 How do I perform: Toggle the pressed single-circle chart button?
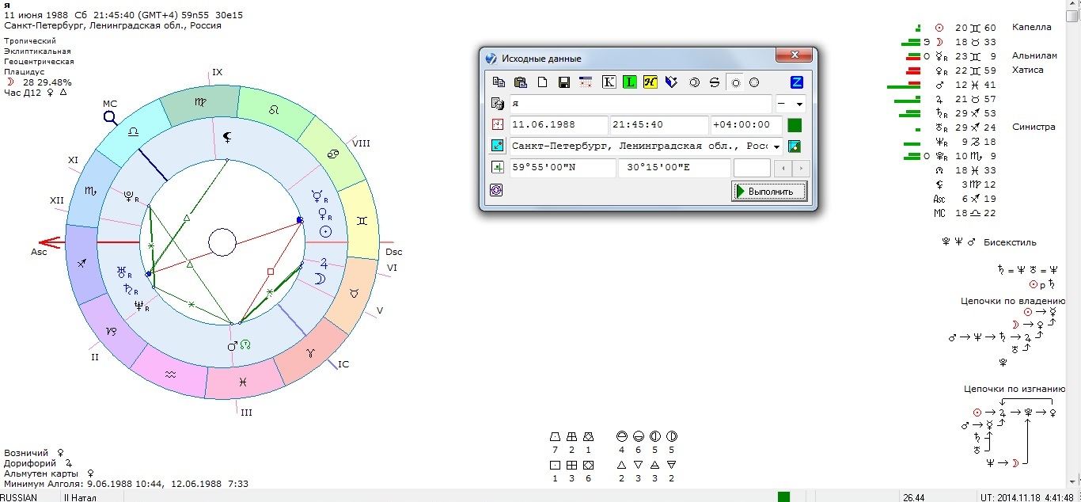click(735, 82)
